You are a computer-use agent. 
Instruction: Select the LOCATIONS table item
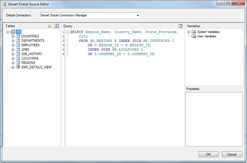[30, 58]
